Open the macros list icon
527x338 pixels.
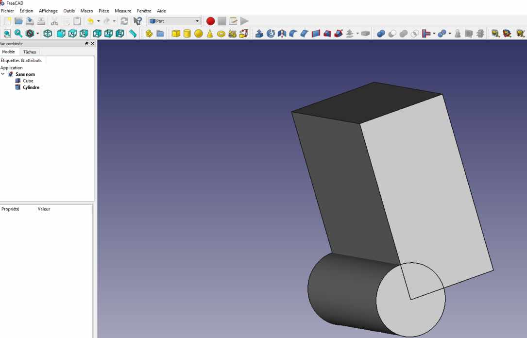pyautogui.click(x=233, y=21)
